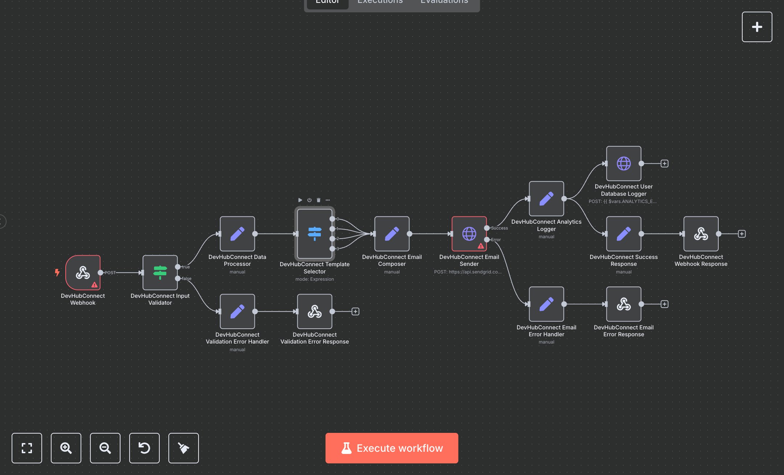Click the zoom out magnifier button
The width and height of the screenshot is (784, 475).
[105, 448]
